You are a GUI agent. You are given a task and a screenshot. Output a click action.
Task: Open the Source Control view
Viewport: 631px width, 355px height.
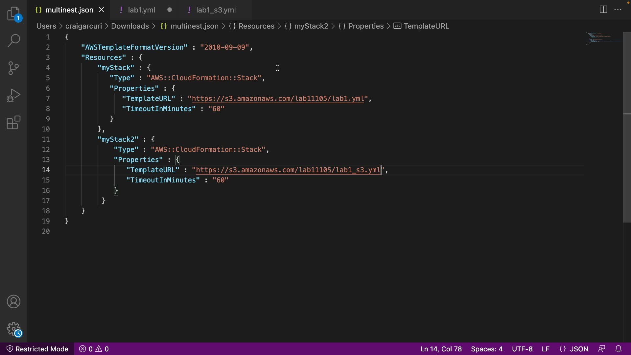coord(13,68)
